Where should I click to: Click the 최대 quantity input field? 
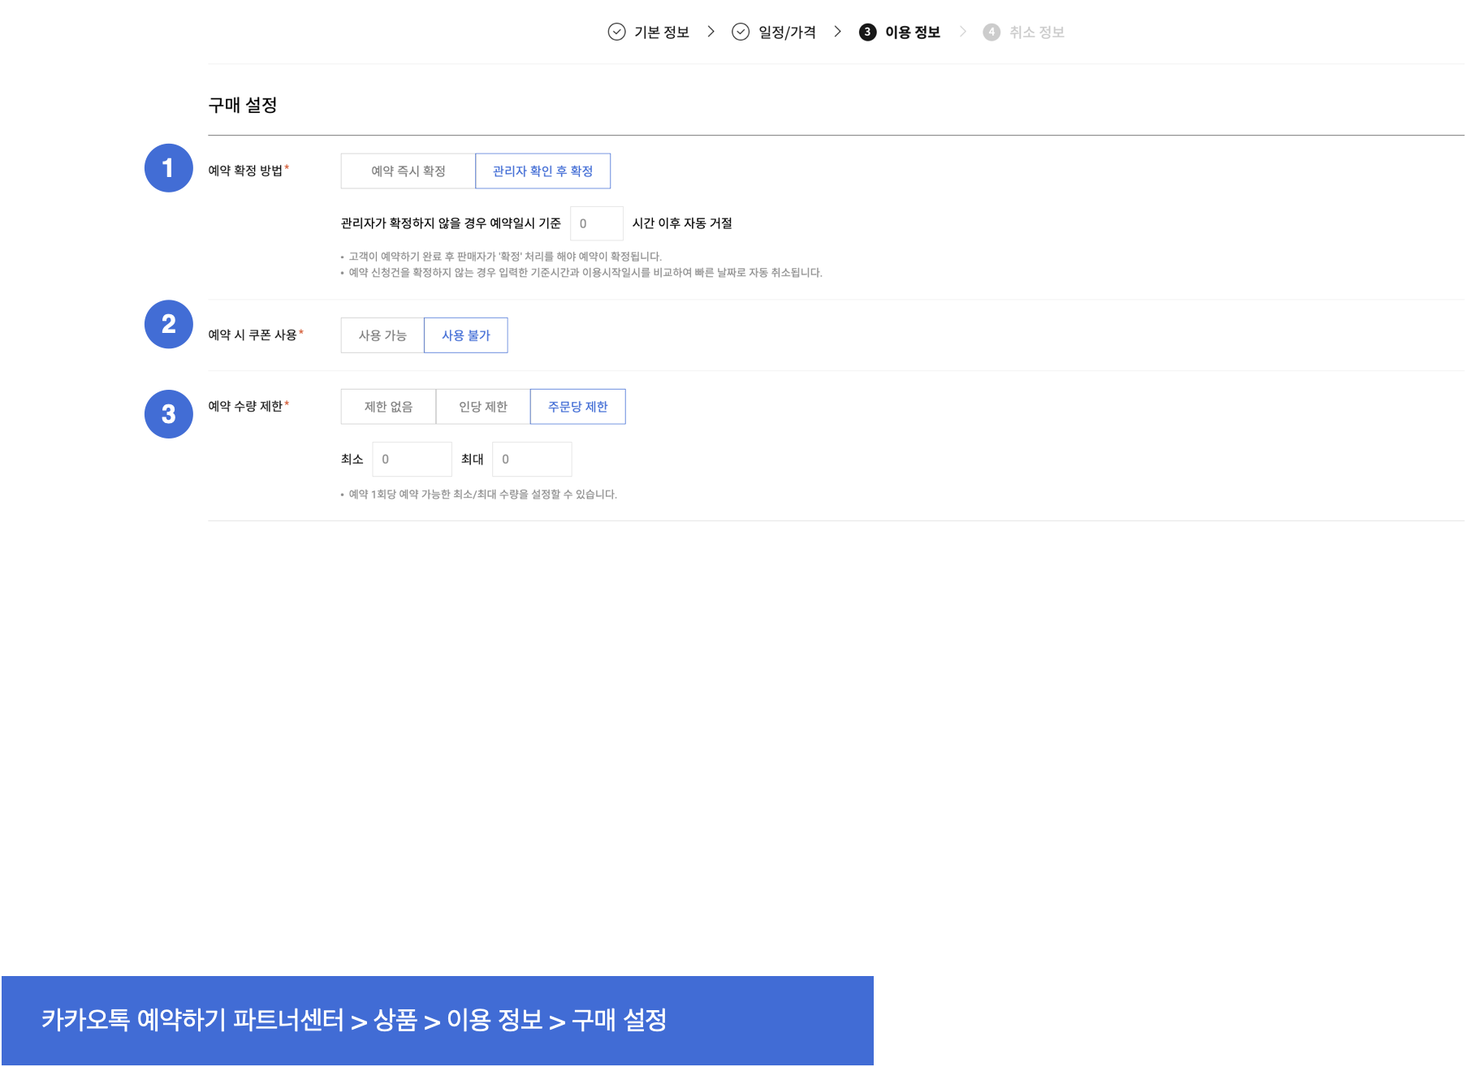click(532, 460)
